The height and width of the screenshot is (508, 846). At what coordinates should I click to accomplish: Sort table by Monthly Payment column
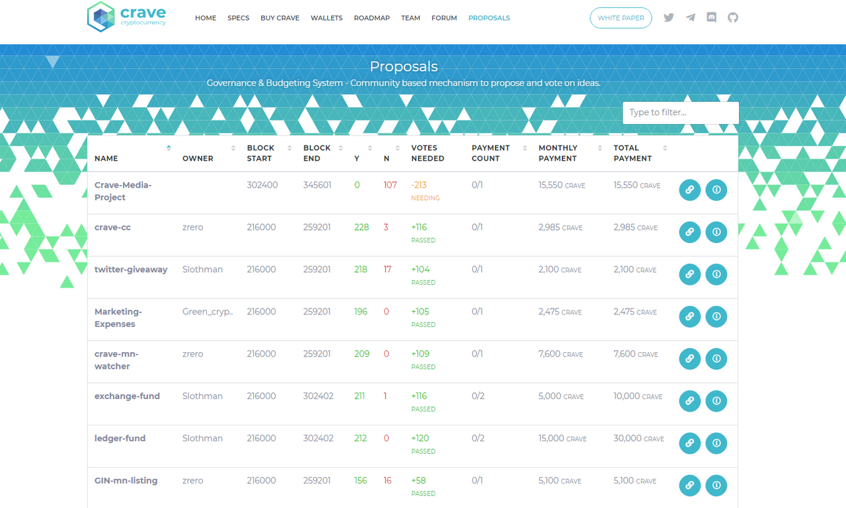point(569,153)
